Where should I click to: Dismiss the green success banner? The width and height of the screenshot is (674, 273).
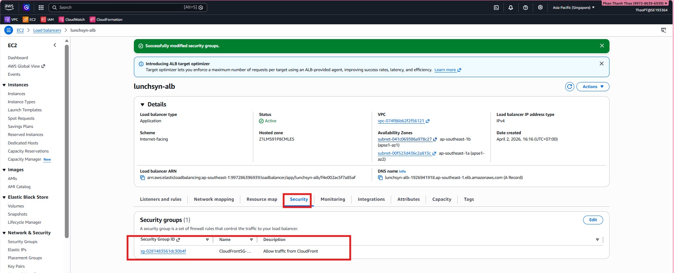pyautogui.click(x=602, y=46)
